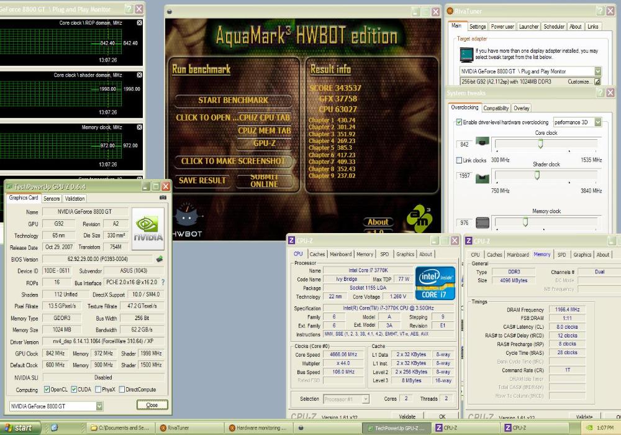Switch to Power user tab in RivaTuner
Viewport: 621px width, 435px height.
pos(502,27)
